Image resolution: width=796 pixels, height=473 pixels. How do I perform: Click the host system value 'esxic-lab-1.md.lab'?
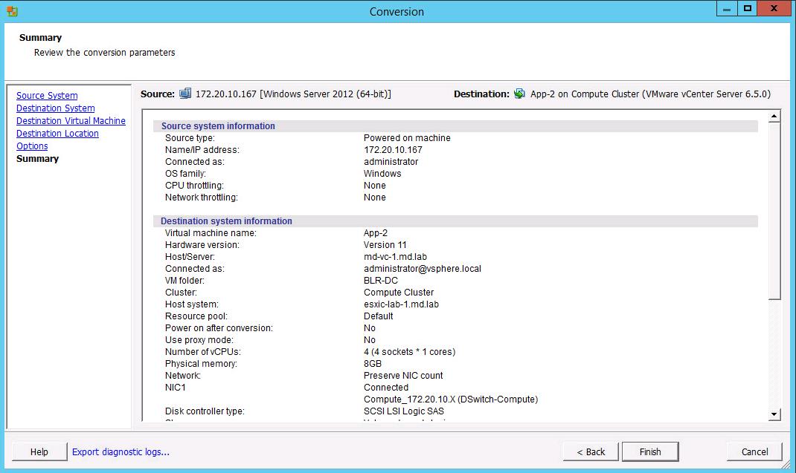(402, 304)
